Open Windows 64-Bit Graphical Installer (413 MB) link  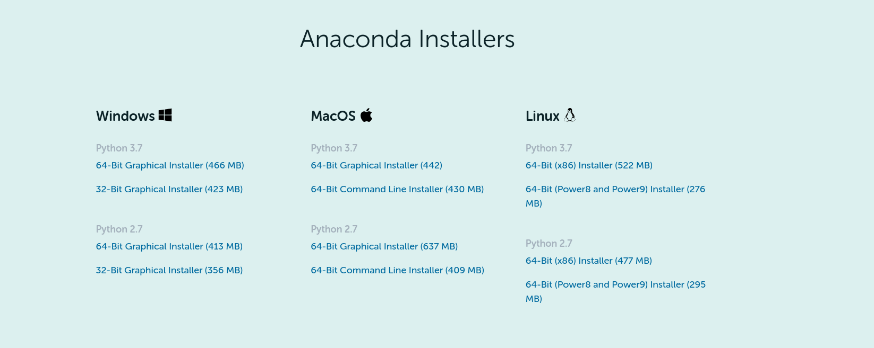pos(169,246)
